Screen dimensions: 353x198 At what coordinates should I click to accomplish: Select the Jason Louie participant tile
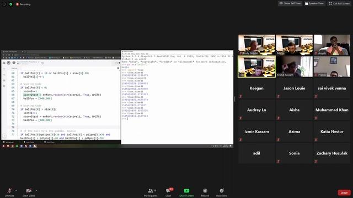(x=294, y=88)
